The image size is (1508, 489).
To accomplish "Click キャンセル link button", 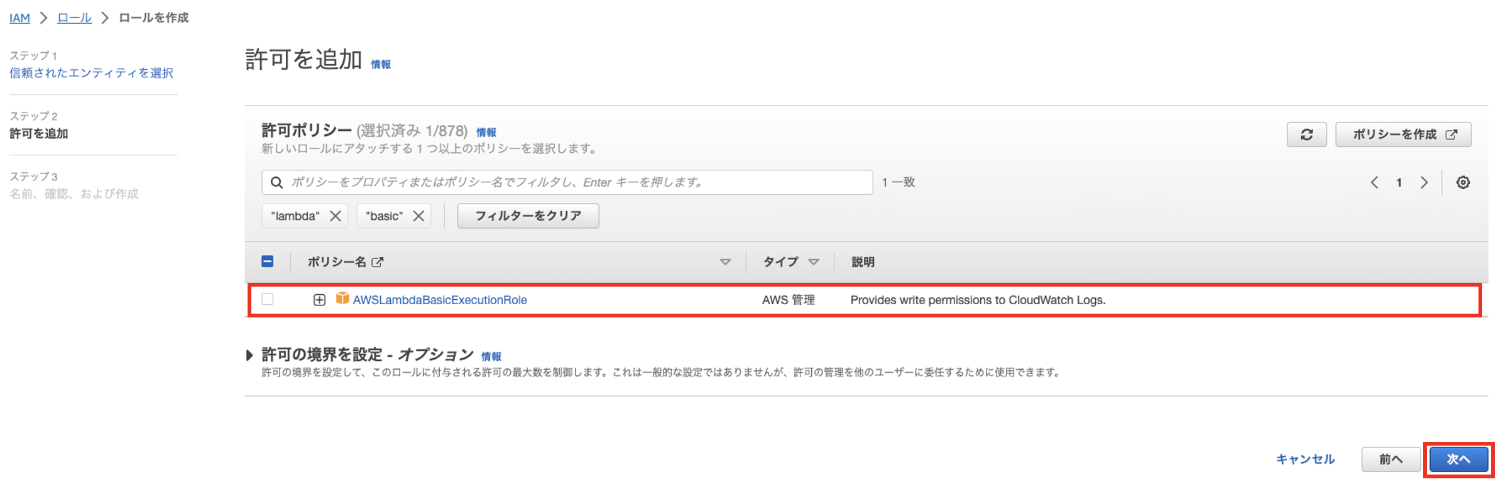I will 1305,459.
